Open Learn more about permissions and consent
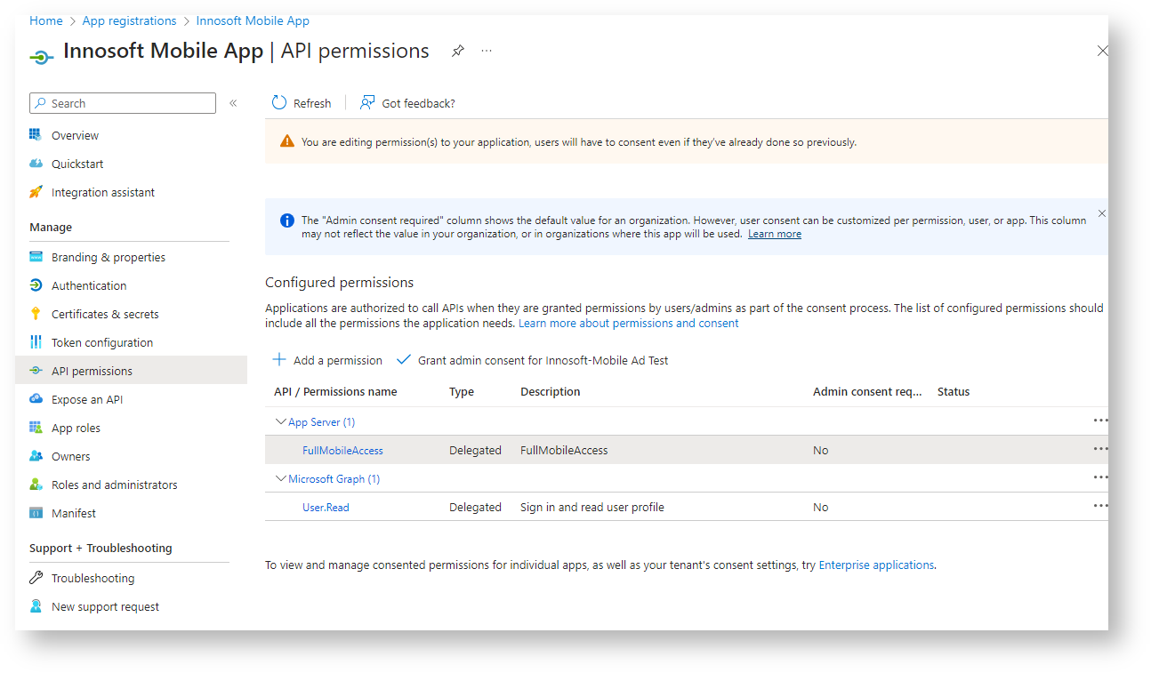 point(628,323)
